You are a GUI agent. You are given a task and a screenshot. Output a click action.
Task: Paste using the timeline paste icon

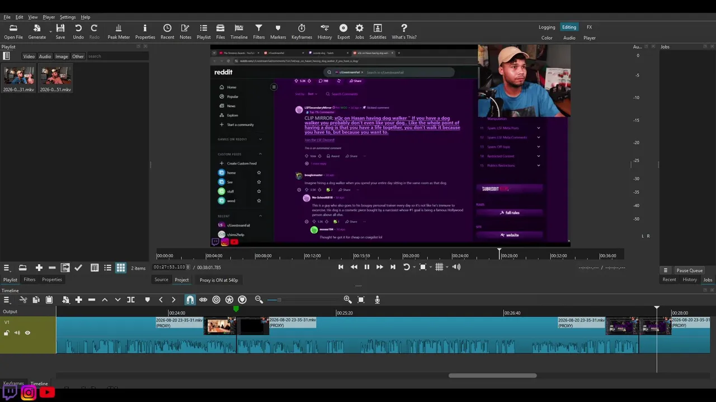pyautogui.click(x=49, y=300)
